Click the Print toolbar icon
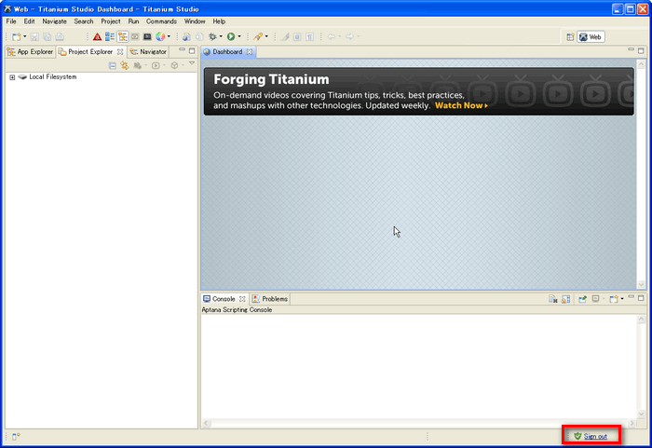This screenshot has width=652, height=448. (60, 36)
